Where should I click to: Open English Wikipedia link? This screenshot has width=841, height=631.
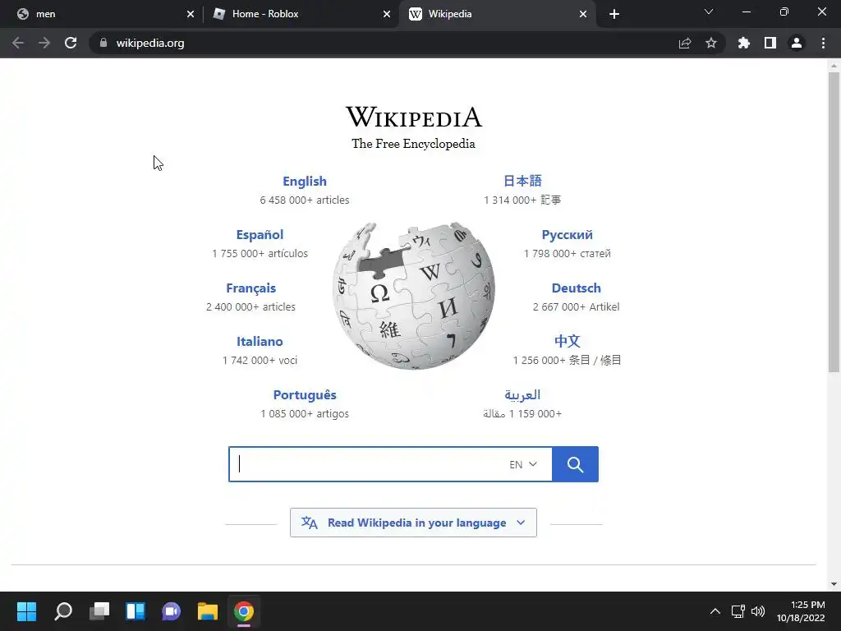[x=305, y=182]
